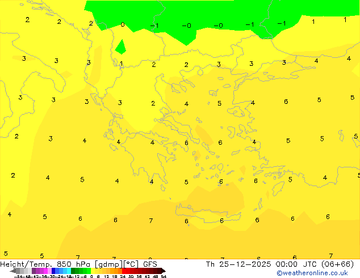Click the right arrow end of color scale
This screenshot has height=278, width=360.
tap(164, 271)
